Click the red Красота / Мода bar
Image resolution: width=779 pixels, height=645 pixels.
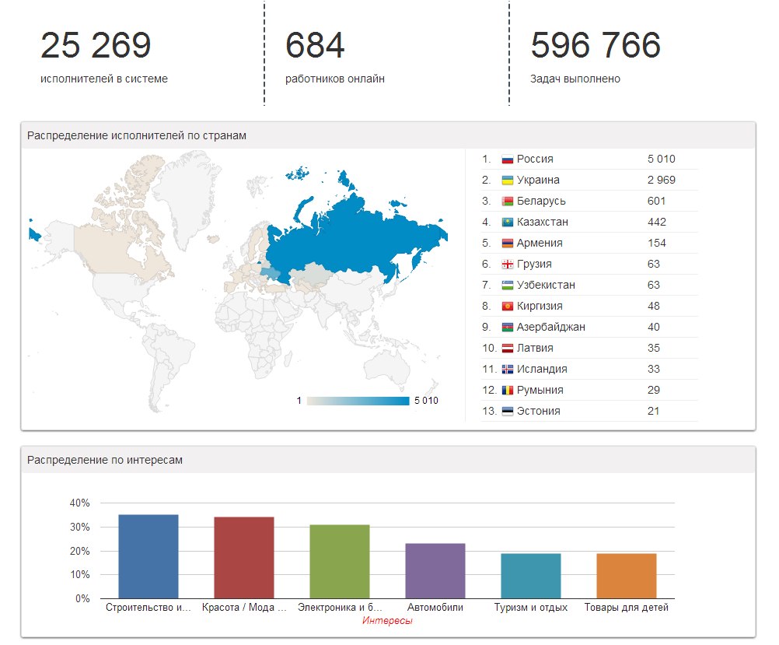244,558
